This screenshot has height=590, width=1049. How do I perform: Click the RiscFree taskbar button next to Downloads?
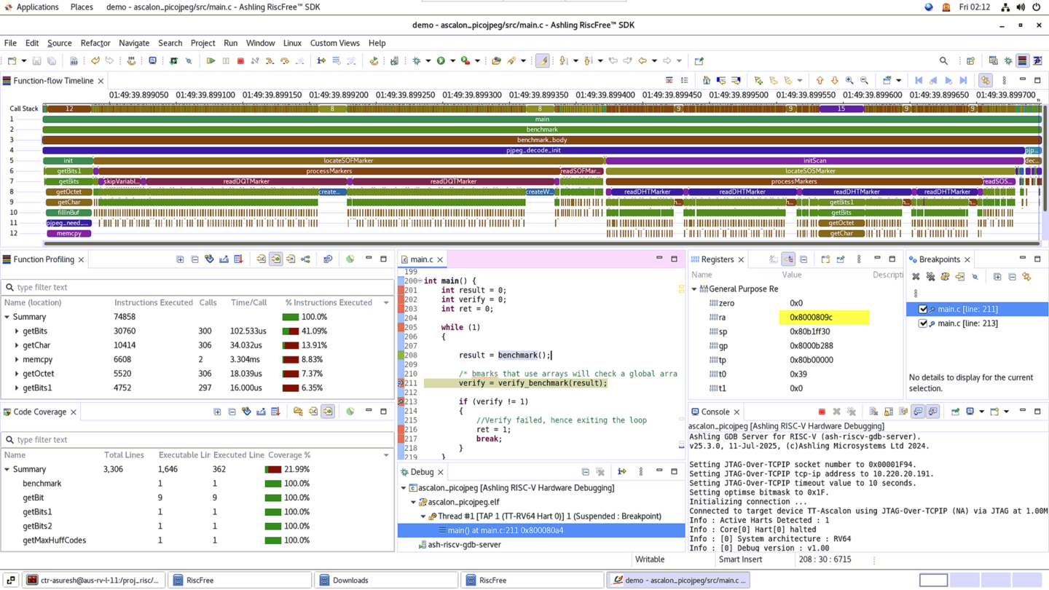[x=492, y=581]
